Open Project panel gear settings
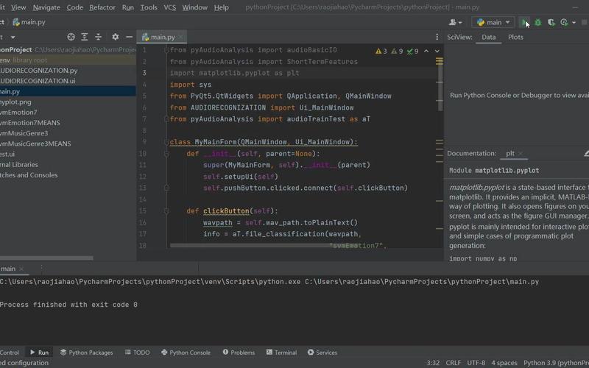 [x=116, y=37]
